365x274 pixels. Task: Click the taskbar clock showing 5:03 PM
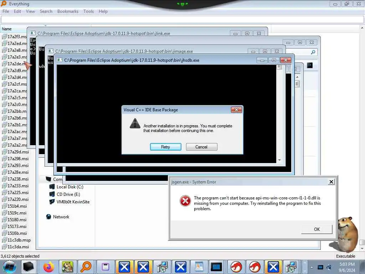click(x=347, y=267)
